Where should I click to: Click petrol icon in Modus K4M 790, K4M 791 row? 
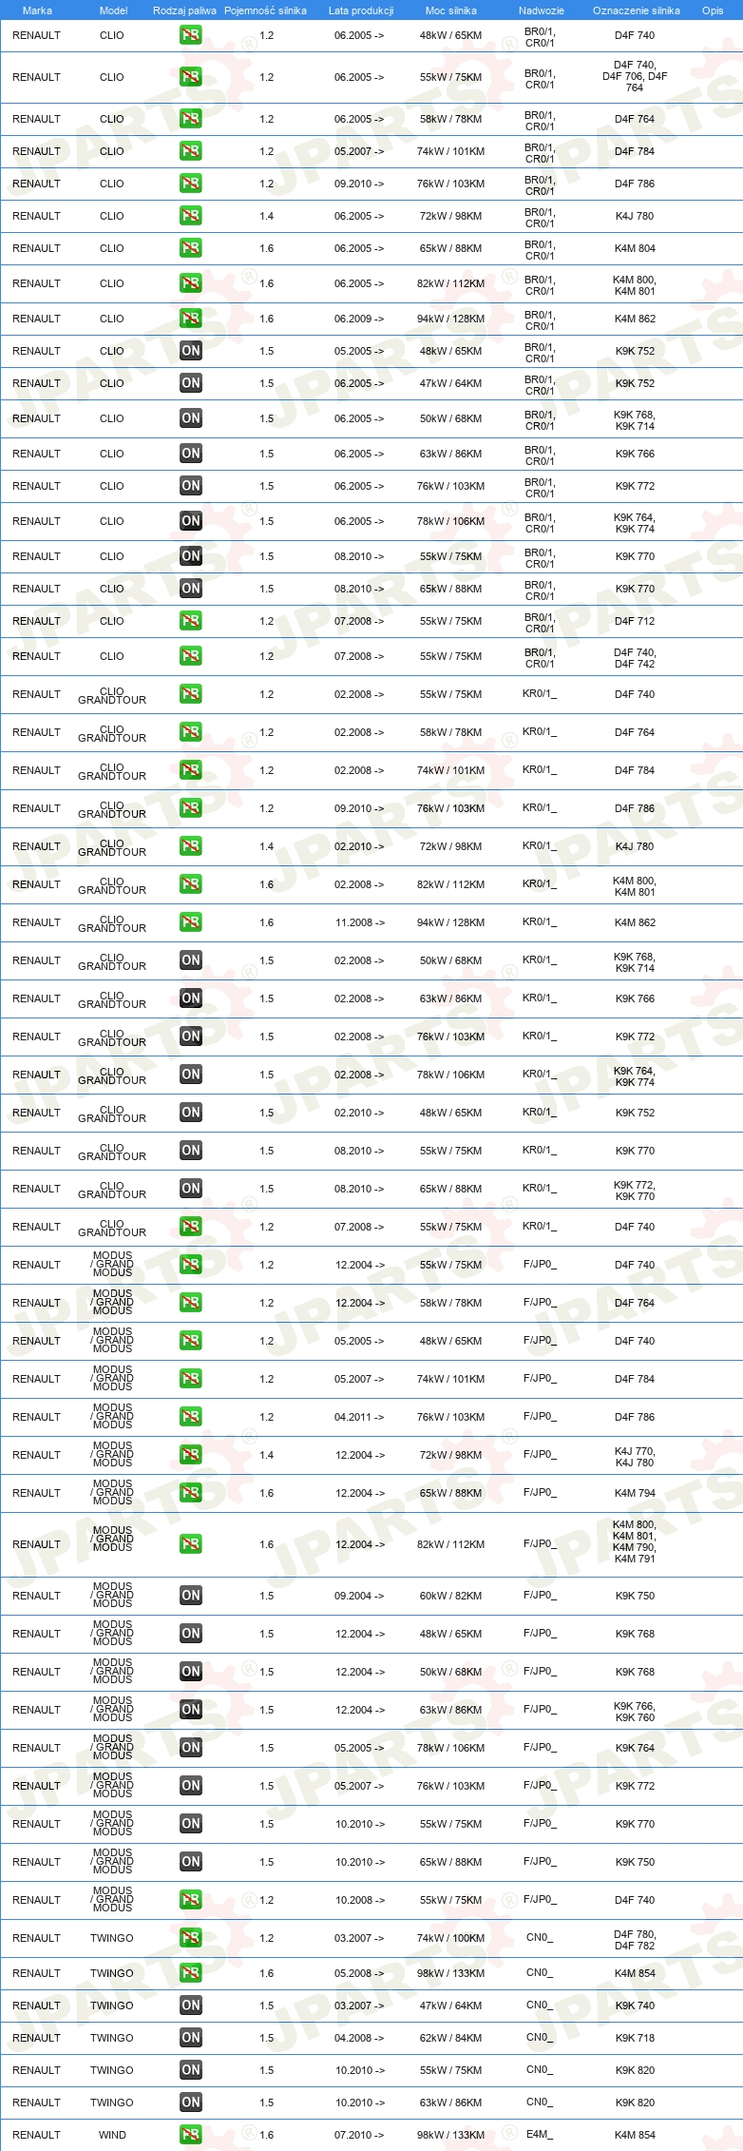pos(191,1544)
